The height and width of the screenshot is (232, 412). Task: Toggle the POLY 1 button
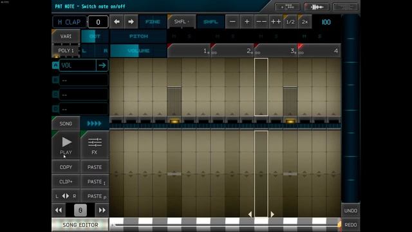pos(66,50)
